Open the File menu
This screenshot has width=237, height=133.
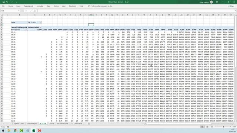[x=3, y=6]
